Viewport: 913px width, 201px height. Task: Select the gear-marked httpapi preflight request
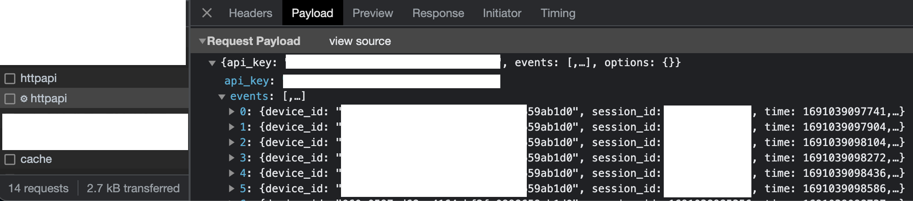pyautogui.click(x=48, y=99)
